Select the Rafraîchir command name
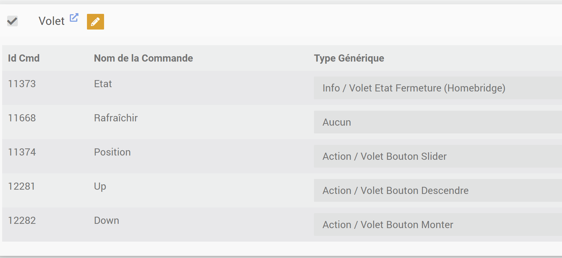The image size is (562, 258). point(116,118)
